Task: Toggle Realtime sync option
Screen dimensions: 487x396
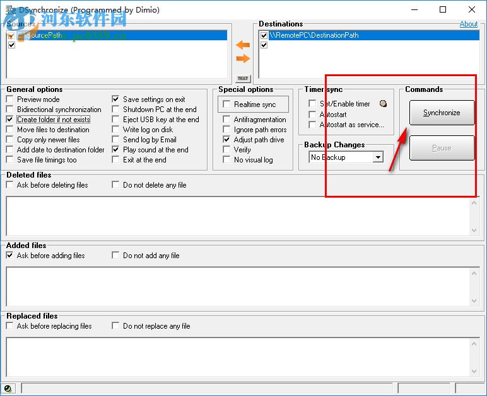Action: pyautogui.click(x=226, y=104)
